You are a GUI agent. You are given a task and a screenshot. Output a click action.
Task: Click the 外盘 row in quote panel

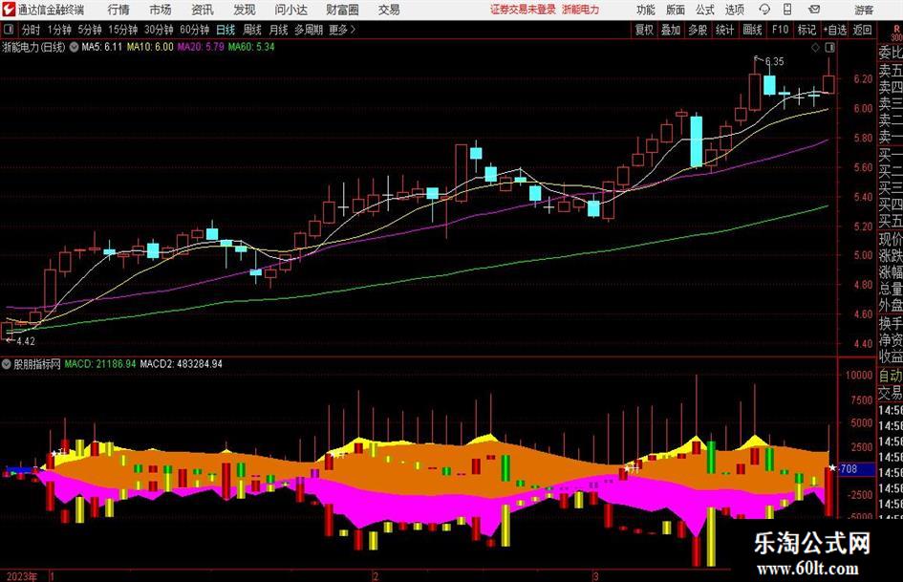click(890, 306)
